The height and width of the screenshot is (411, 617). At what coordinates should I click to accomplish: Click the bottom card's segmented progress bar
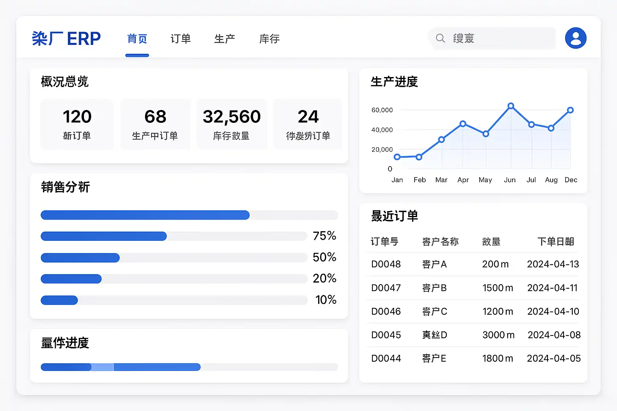pyautogui.click(x=189, y=367)
